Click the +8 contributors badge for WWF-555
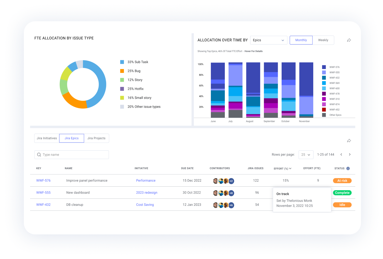The height and width of the screenshot is (259, 383). [231, 193]
